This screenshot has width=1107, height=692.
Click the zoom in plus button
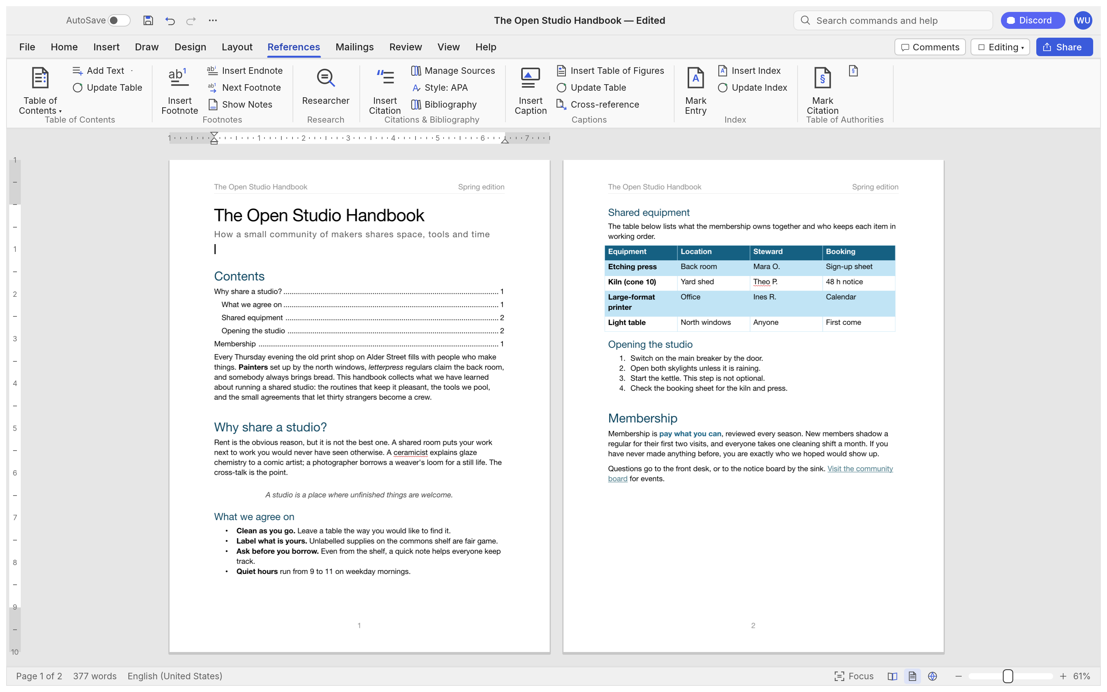point(1063,676)
